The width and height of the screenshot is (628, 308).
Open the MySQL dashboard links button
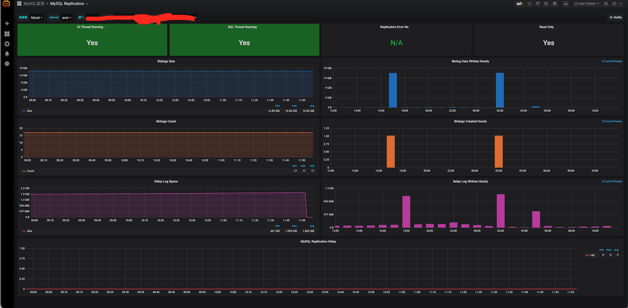click(x=615, y=18)
